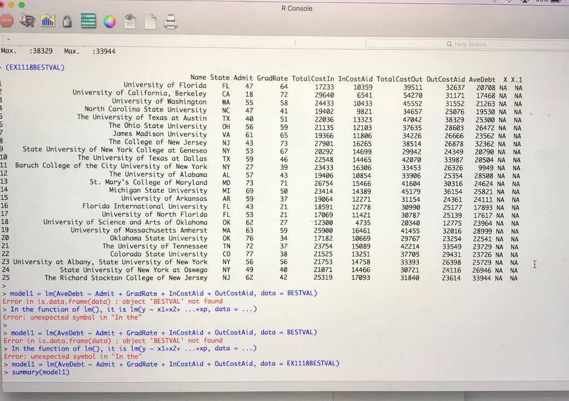The width and height of the screenshot is (569, 401).
Task: Click the Bluetooth status icon
Action: (x=495, y=2)
